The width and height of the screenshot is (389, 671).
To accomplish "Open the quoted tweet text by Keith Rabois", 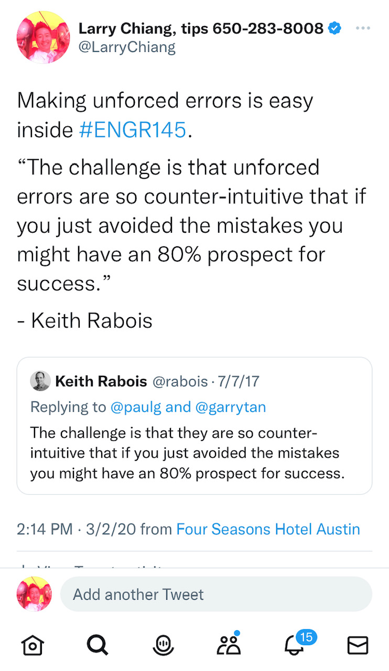I will click(187, 453).
